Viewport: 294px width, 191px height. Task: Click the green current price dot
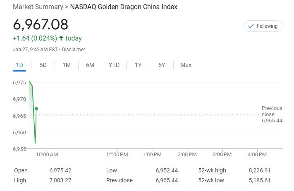pos(36,109)
